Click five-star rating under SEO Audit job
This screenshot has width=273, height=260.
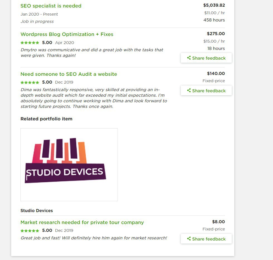pos(30,82)
